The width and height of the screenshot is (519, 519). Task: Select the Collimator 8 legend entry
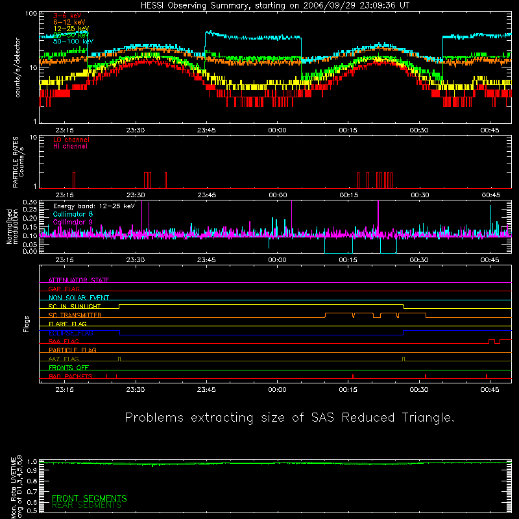(x=73, y=214)
